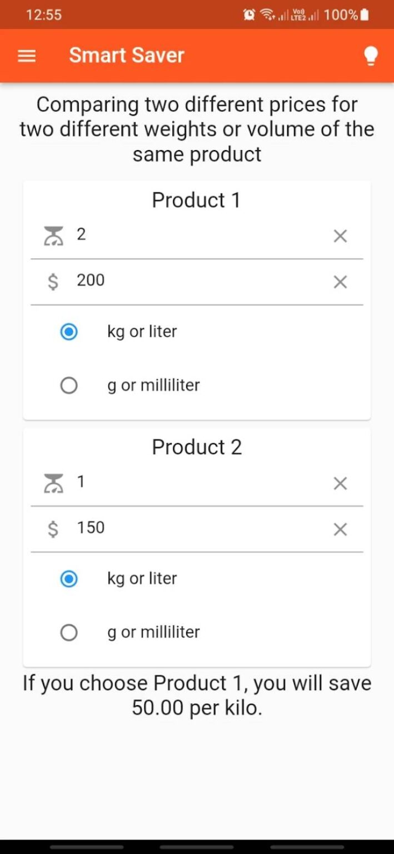
Task: Tap the Product 2 weight scale icon
Action: click(x=54, y=483)
